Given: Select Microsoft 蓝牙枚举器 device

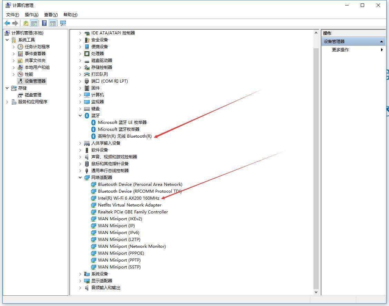Looking at the screenshot, I should (x=119, y=129).
